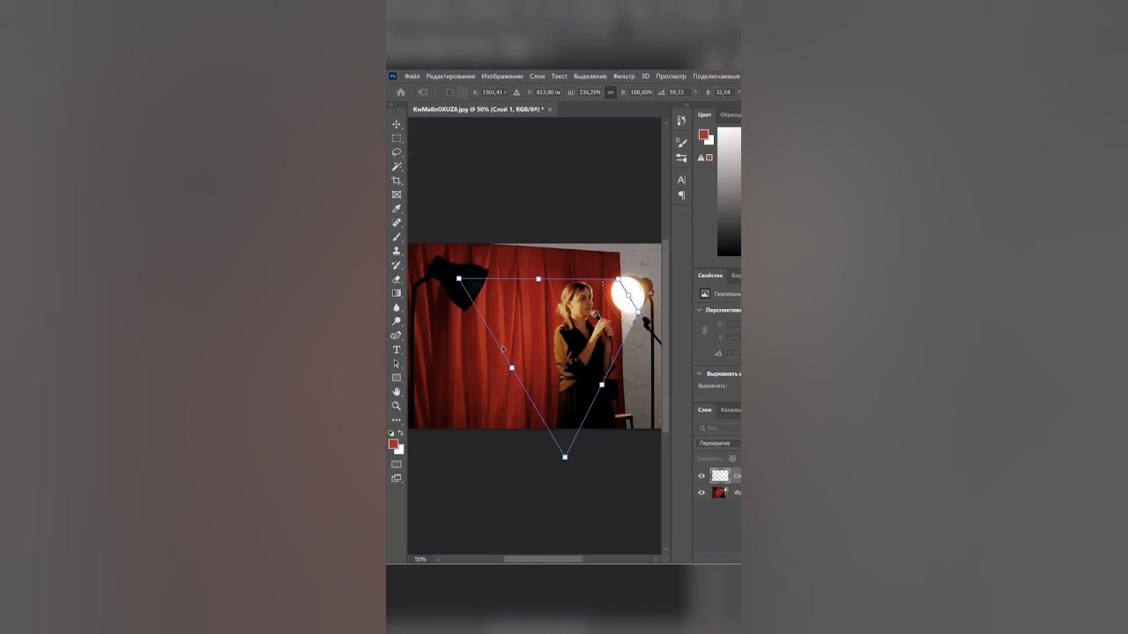This screenshot has height=634, width=1128.
Task: Select the Lasso tool
Action: (397, 152)
